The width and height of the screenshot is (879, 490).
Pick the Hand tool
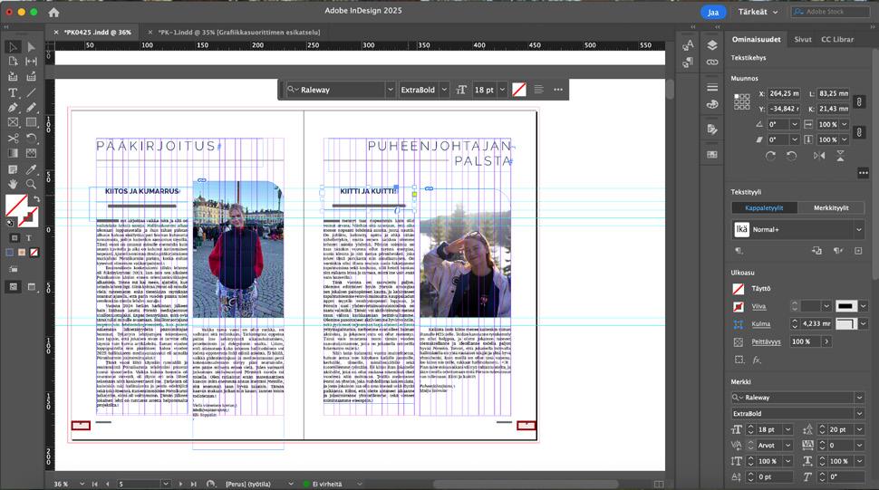[13, 184]
